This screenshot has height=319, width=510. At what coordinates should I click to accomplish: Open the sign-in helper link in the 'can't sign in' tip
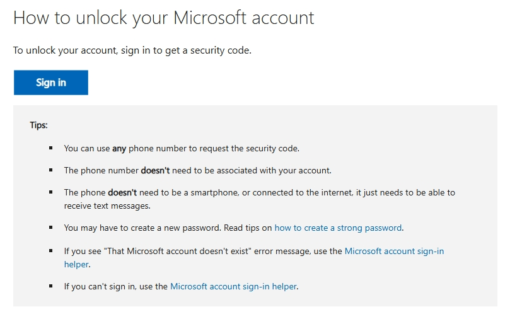(x=233, y=286)
